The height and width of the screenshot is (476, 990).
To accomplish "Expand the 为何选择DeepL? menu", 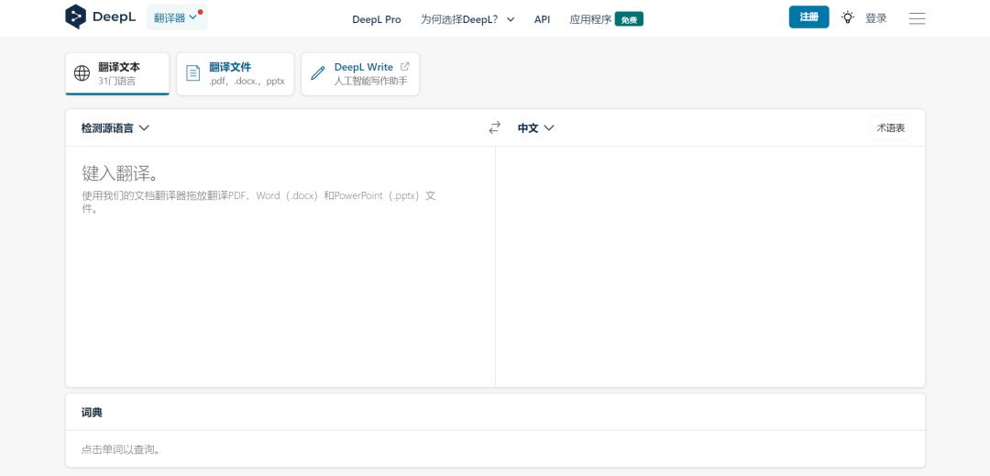I will pyautogui.click(x=467, y=19).
